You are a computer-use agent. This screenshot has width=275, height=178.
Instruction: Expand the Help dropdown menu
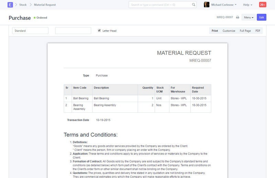(247, 5)
